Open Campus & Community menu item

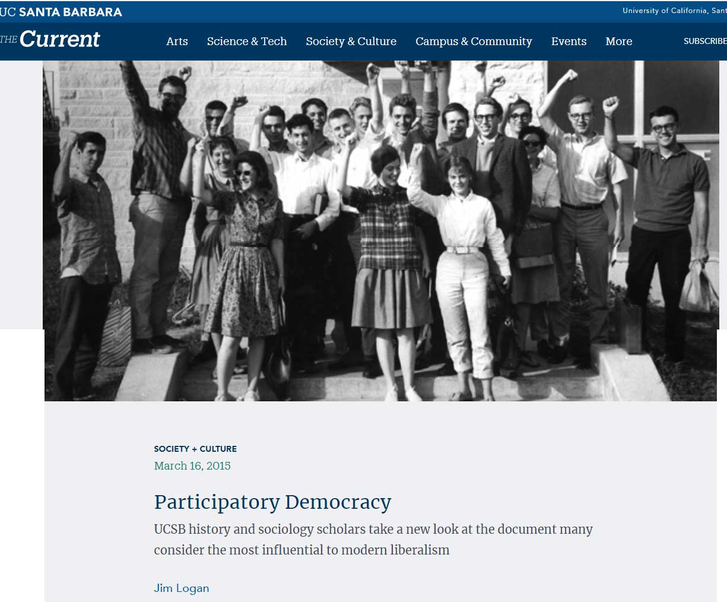tap(474, 42)
